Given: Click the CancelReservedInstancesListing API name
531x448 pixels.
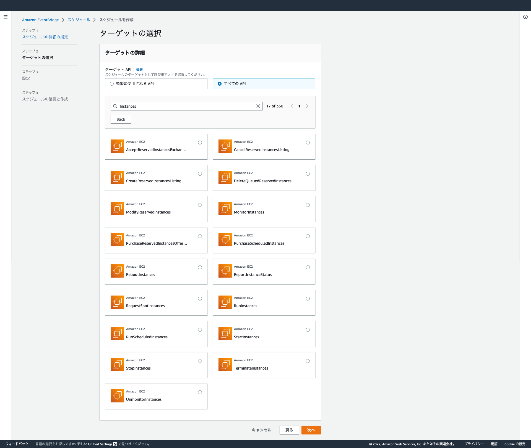Looking at the screenshot, I should coord(262,150).
